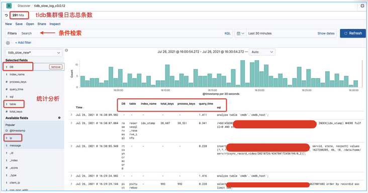Click into the Search query input field
The height and width of the screenshot is (193, 368).
point(121,34)
